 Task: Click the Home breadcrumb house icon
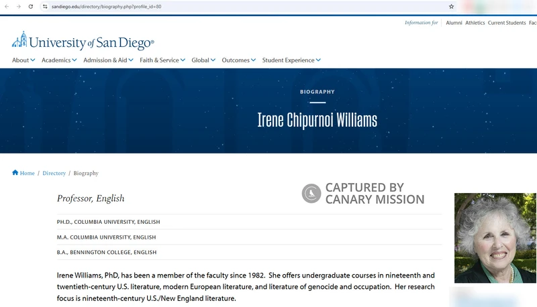[x=15, y=173]
